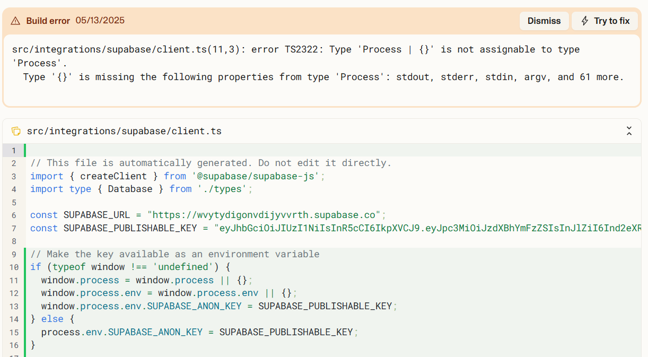Click window.process.env.SUPABASE_ANON_KEY assignment line
648x357 pixels.
(219, 306)
